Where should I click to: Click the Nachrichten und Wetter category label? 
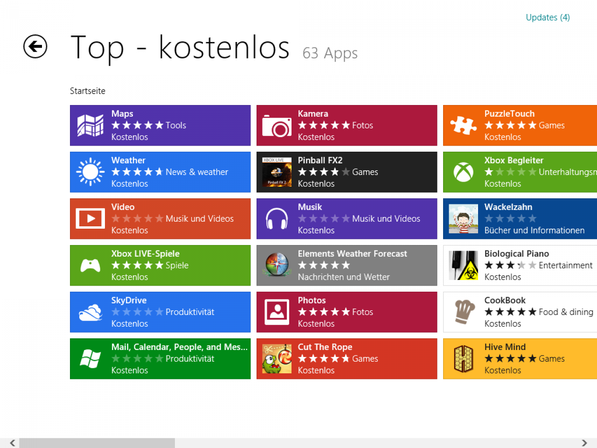344,277
